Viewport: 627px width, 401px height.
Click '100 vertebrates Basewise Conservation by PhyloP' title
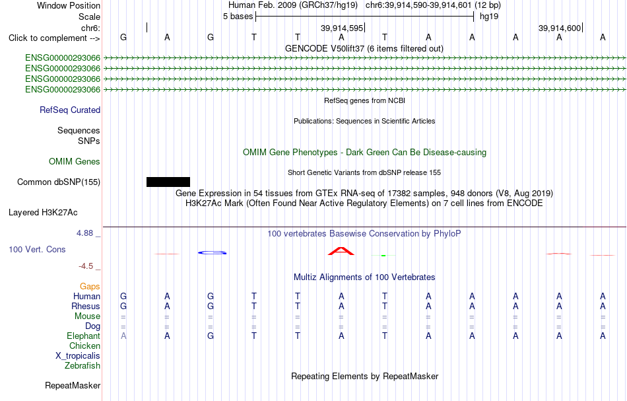tap(364, 233)
